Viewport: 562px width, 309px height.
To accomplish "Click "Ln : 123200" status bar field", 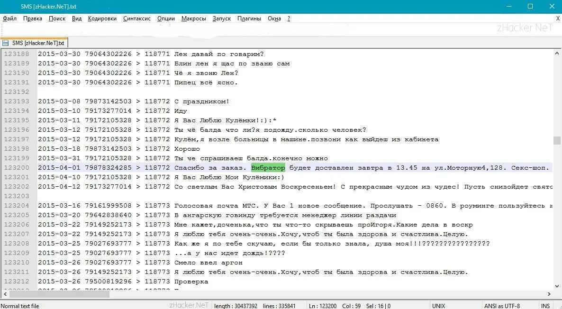I will [323, 306].
